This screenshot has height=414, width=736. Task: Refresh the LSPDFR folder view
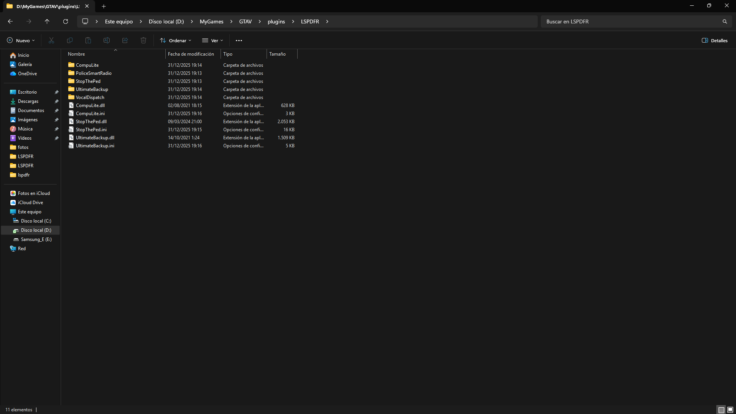click(66, 21)
